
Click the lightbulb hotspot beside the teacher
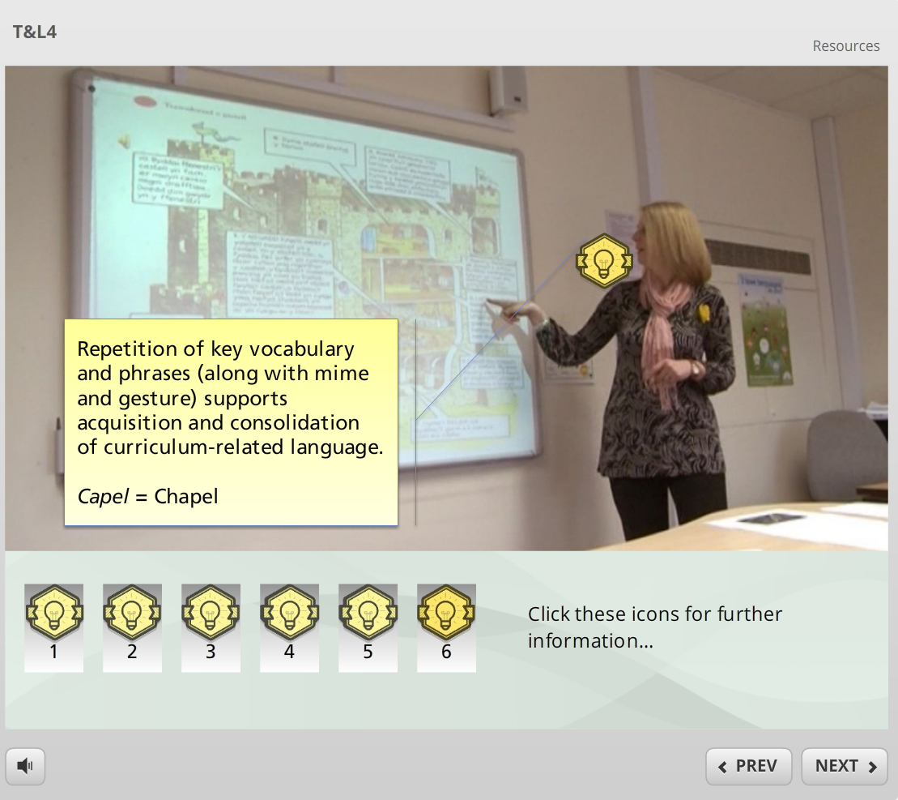click(x=604, y=261)
